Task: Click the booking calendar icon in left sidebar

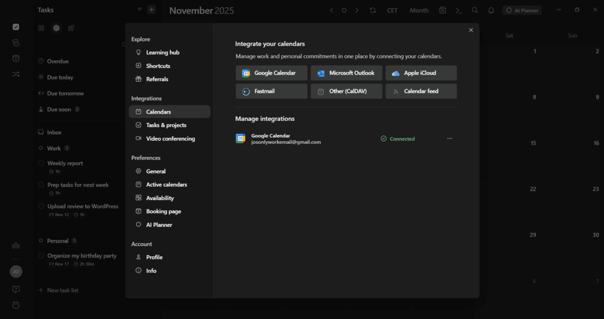Action: pyautogui.click(x=16, y=59)
